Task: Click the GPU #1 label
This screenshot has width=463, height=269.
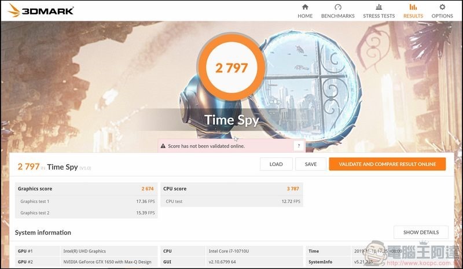Action: (x=25, y=251)
